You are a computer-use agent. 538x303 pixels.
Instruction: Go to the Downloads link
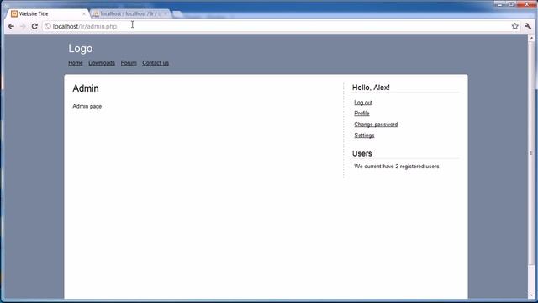(x=102, y=63)
